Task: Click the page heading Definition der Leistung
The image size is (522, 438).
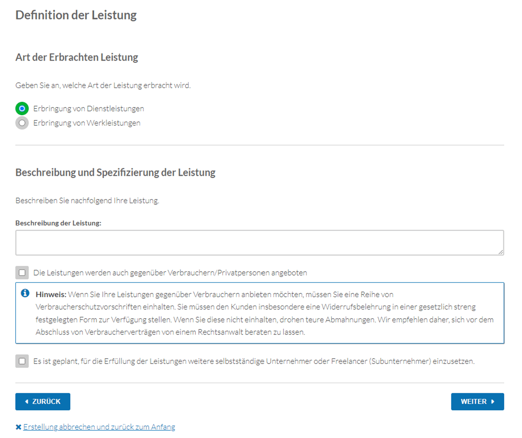Action: 76,15
